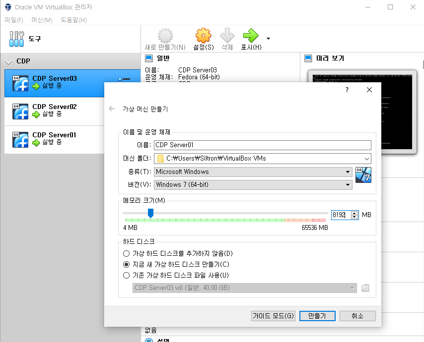Image resolution: width=424 pixels, height=342 pixels.
Task: Open the 도움말(H) menu
Action: pyautogui.click(x=73, y=20)
